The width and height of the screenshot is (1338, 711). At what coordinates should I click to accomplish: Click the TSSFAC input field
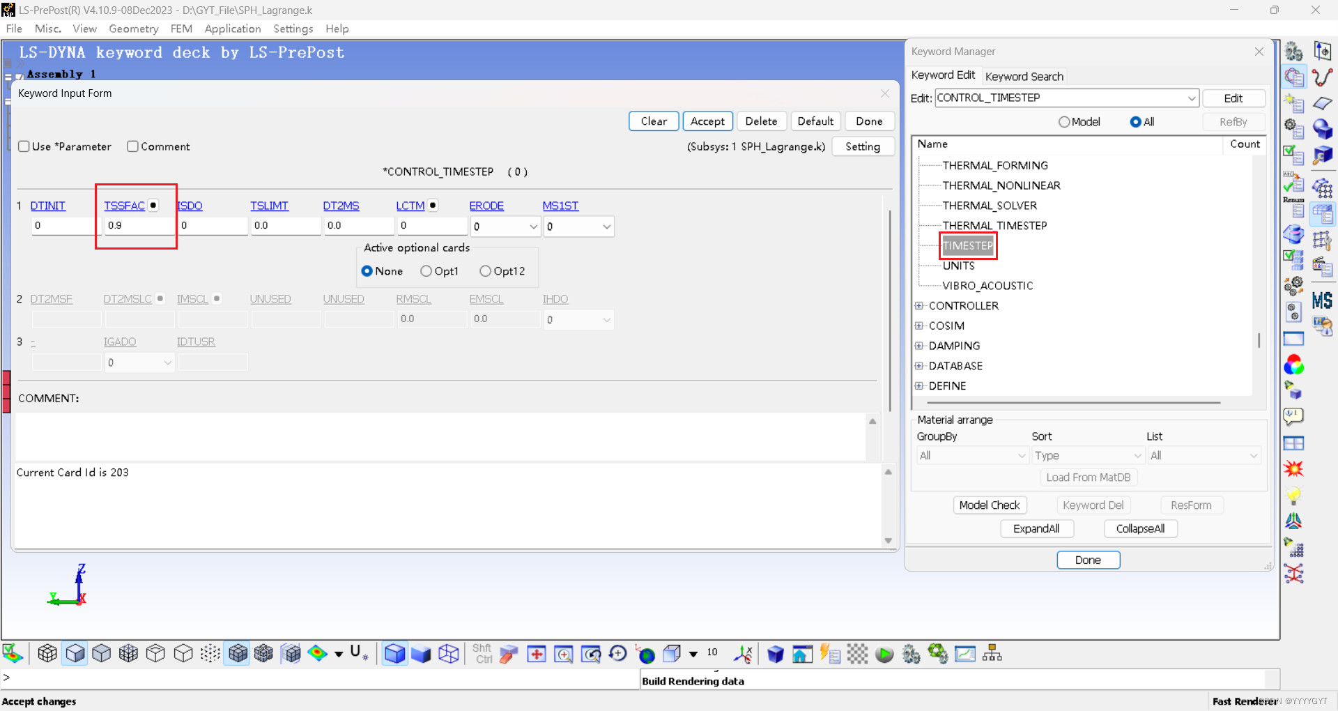click(139, 225)
